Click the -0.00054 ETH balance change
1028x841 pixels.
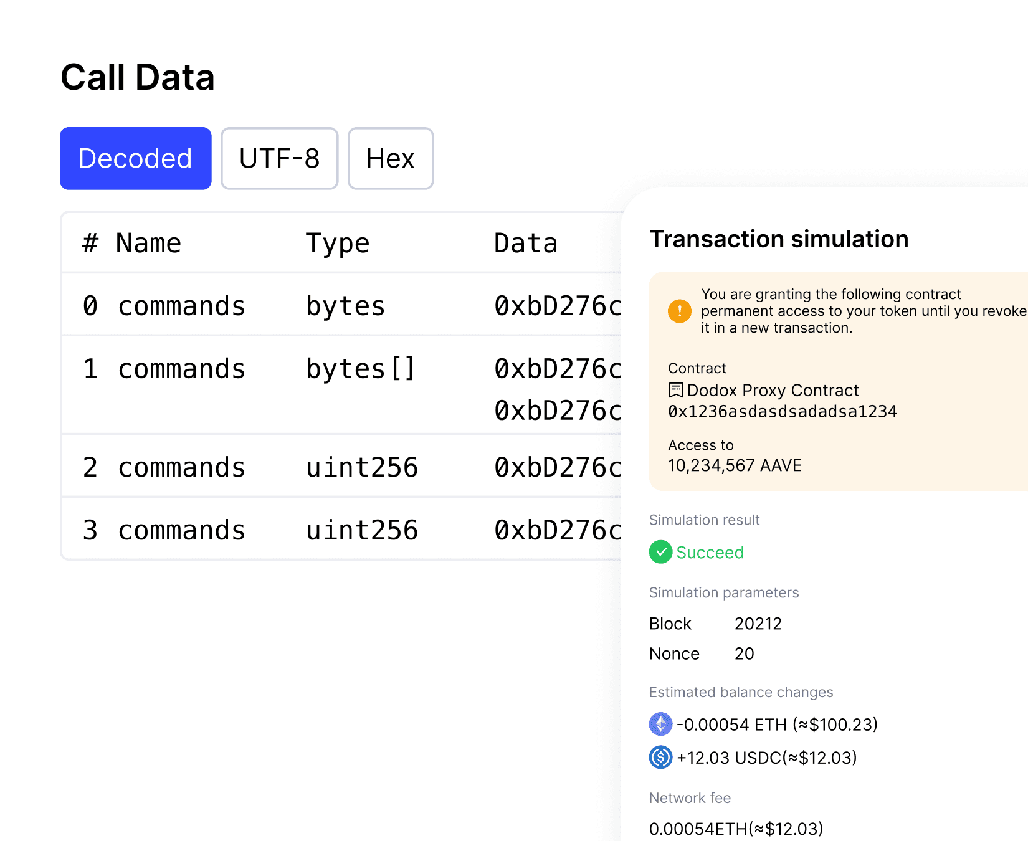(x=777, y=725)
